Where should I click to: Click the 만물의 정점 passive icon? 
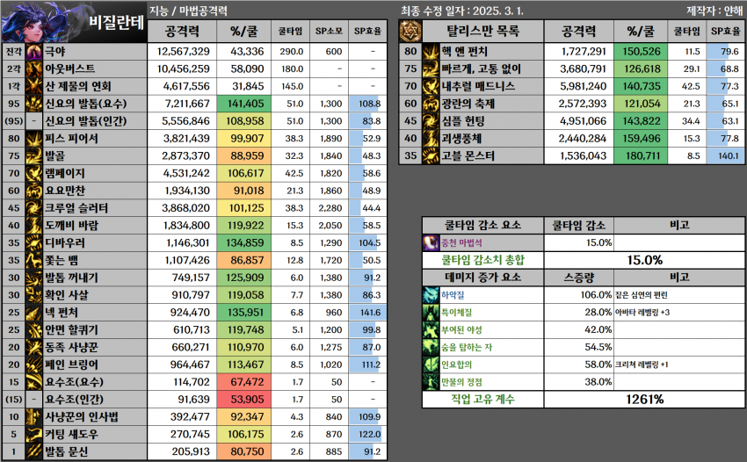pos(431,380)
